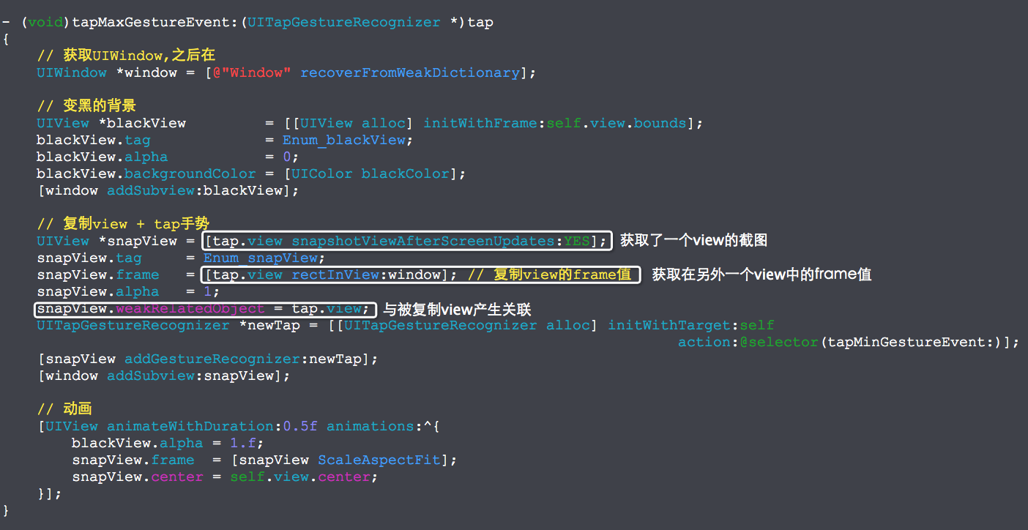Click recoverFromWeakDictionary method call
This screenshot has width=1028, height=530.
410,72
